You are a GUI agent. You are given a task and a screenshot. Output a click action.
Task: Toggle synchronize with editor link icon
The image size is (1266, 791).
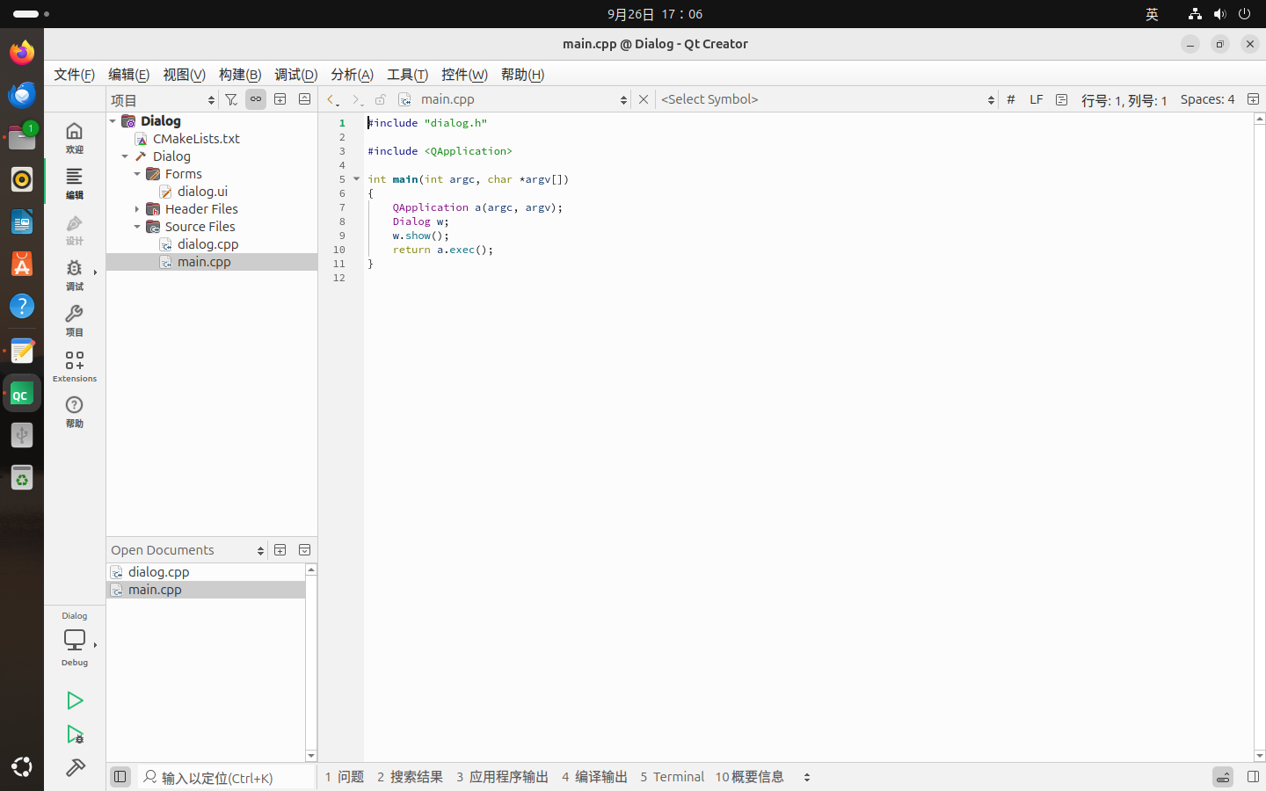click(x=256, y=99)
